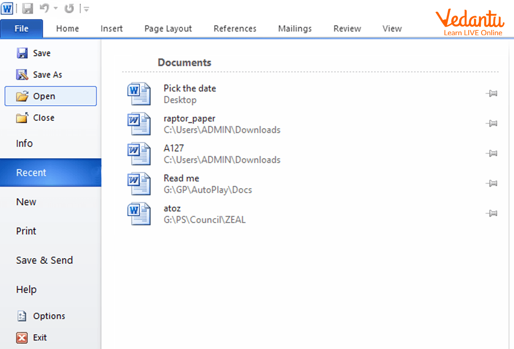514x349 pixels.
Task: Click the Open button in sidebar
Action: [x=50, y=96]
